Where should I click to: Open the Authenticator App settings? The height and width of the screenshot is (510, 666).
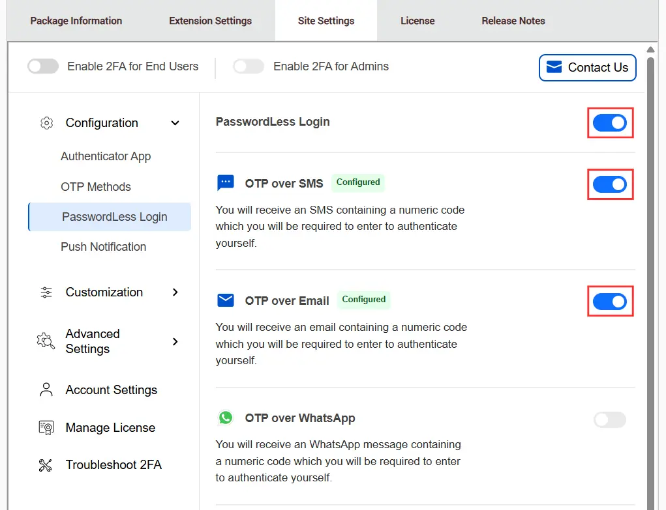(105, 156)
